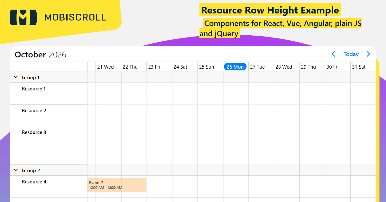Select 31 Sat column header
Viewport: 386px width, 202px height.
pos(363,67)
